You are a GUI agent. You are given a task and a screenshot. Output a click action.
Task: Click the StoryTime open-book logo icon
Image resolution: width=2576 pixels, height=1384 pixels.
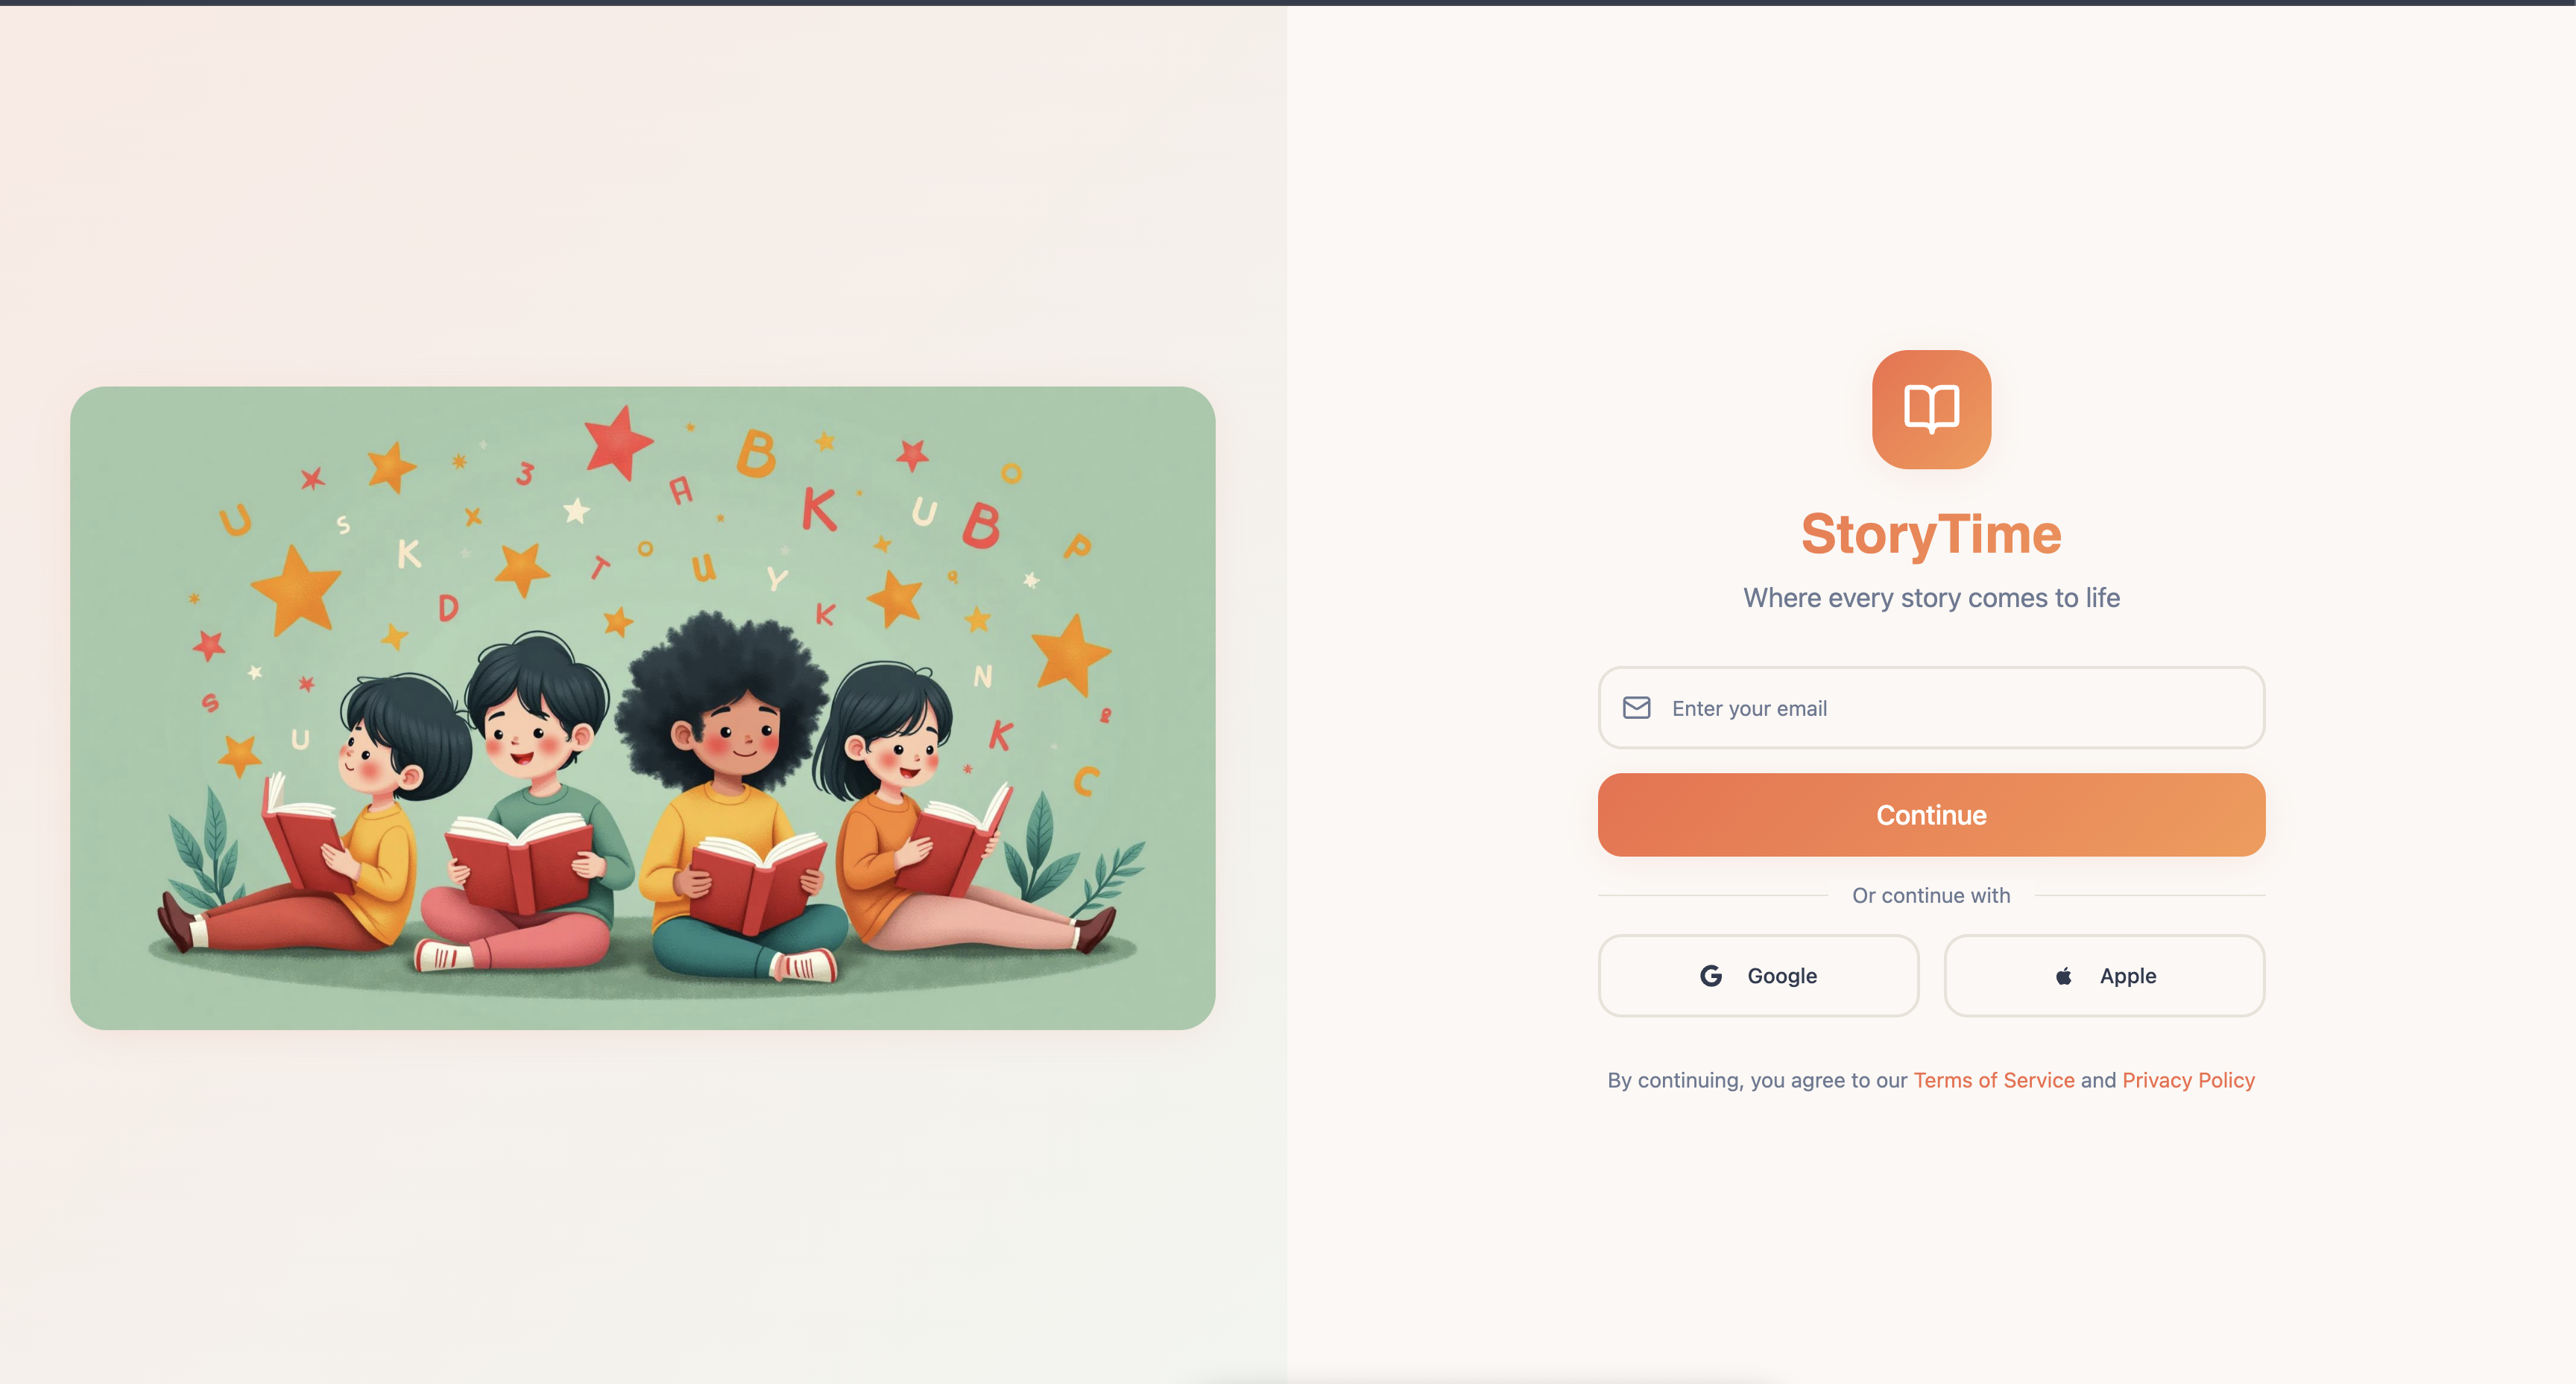1931,409
